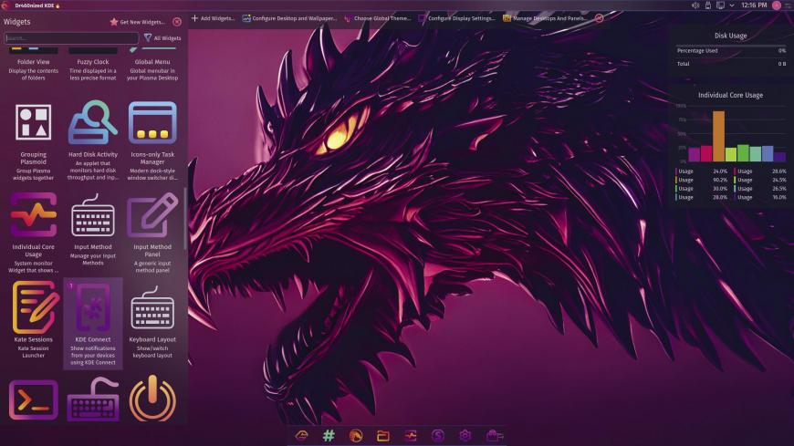Select the Grouping Plasmoid widget icon
794x446 pixels.
point(34,122)
